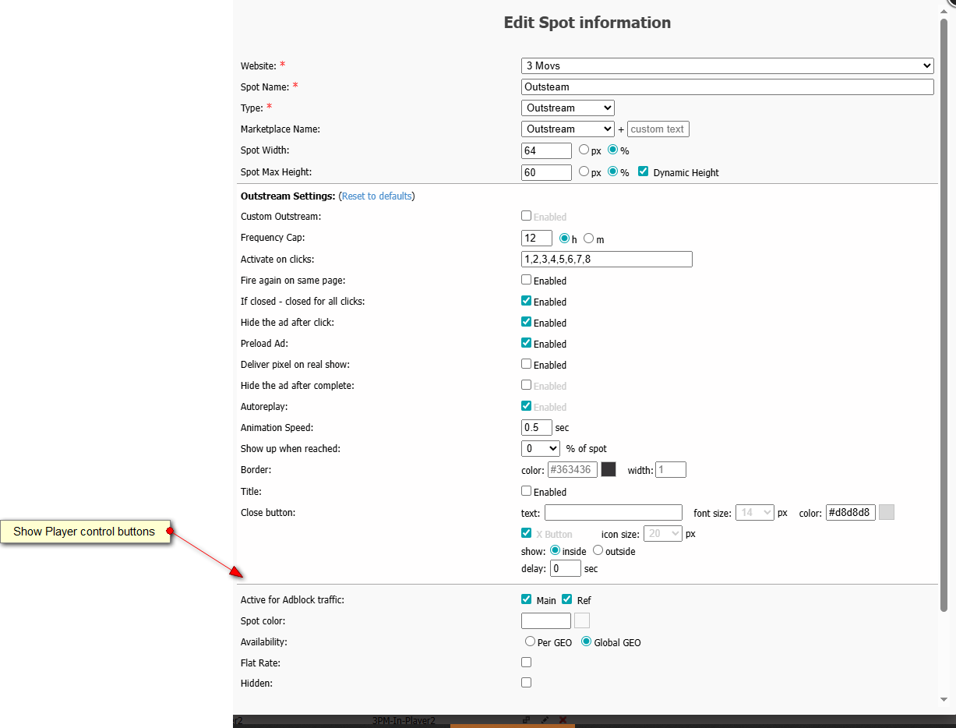The image size is (956, 728).
Task: Enable Fire again on same page
Action: click(527, 280)
